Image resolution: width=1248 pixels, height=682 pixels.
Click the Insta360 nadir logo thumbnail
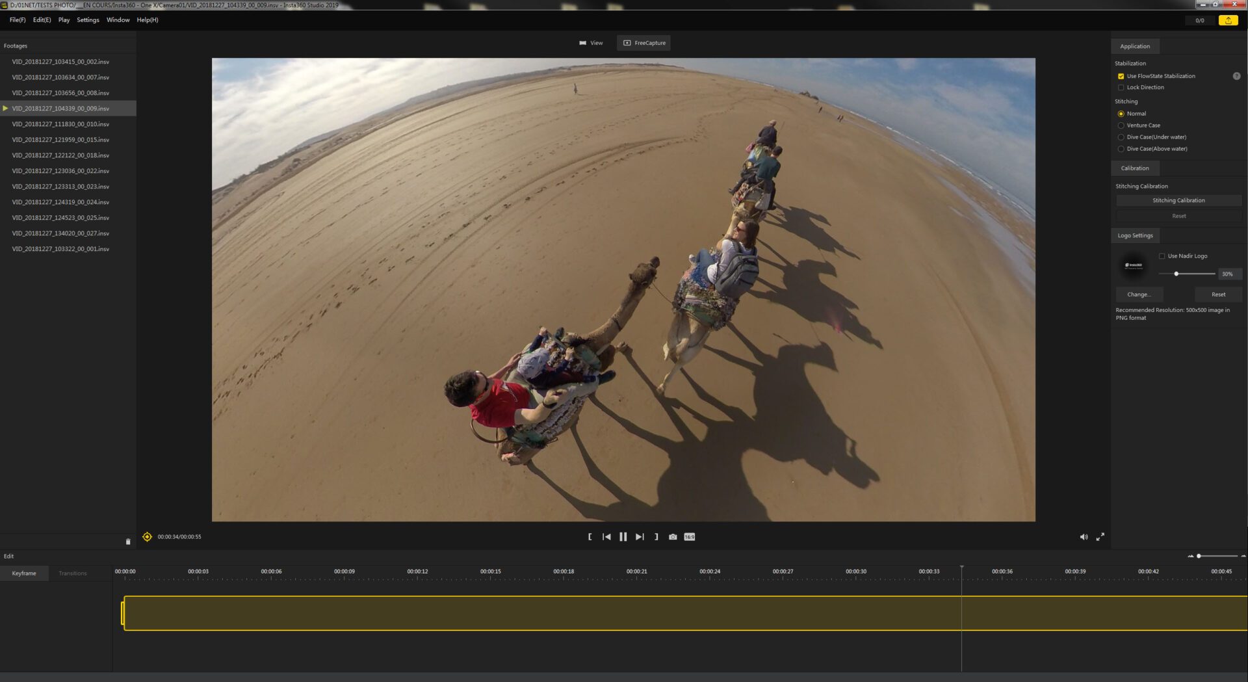tap(1134, 265)
